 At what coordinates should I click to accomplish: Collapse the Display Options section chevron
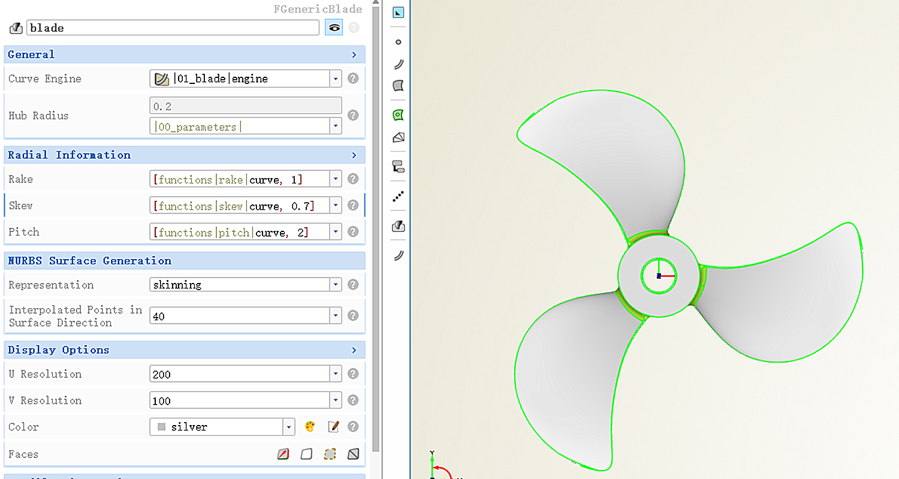354,350
